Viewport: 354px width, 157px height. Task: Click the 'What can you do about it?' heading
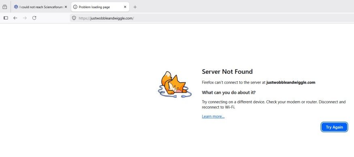(x=229, y=92)
